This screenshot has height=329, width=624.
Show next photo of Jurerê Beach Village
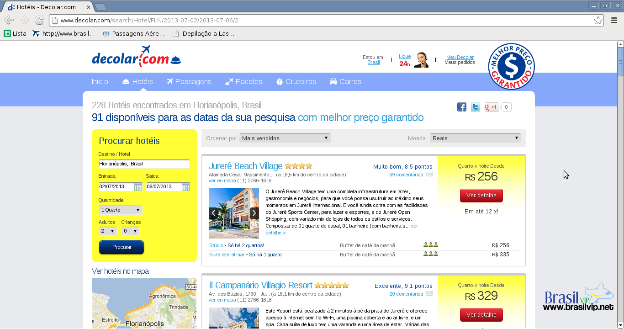point(254,213)
